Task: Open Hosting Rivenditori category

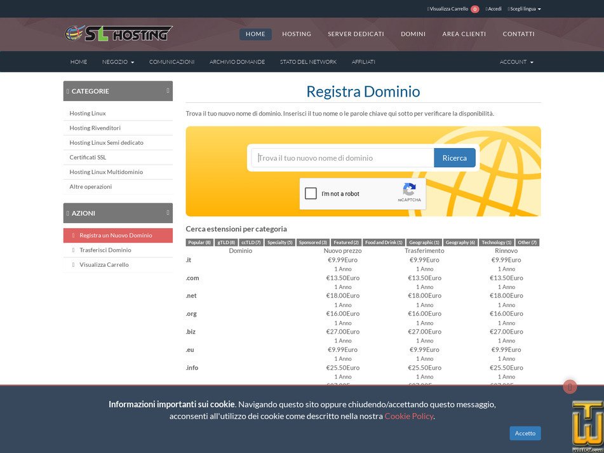Action: 118,128
